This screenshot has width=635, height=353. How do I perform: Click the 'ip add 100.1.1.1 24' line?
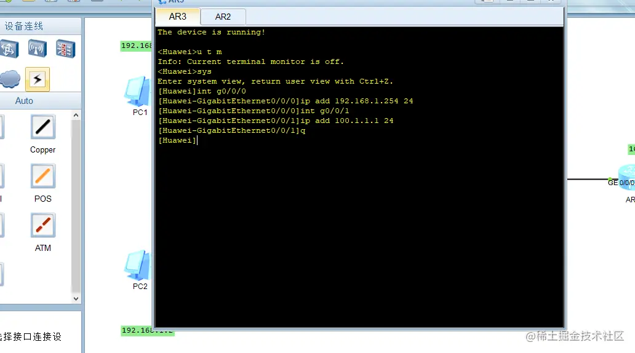coord(276,121)
